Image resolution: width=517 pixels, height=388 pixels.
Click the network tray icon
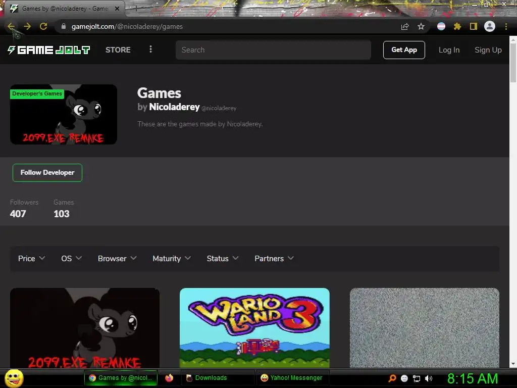point(417,378)
